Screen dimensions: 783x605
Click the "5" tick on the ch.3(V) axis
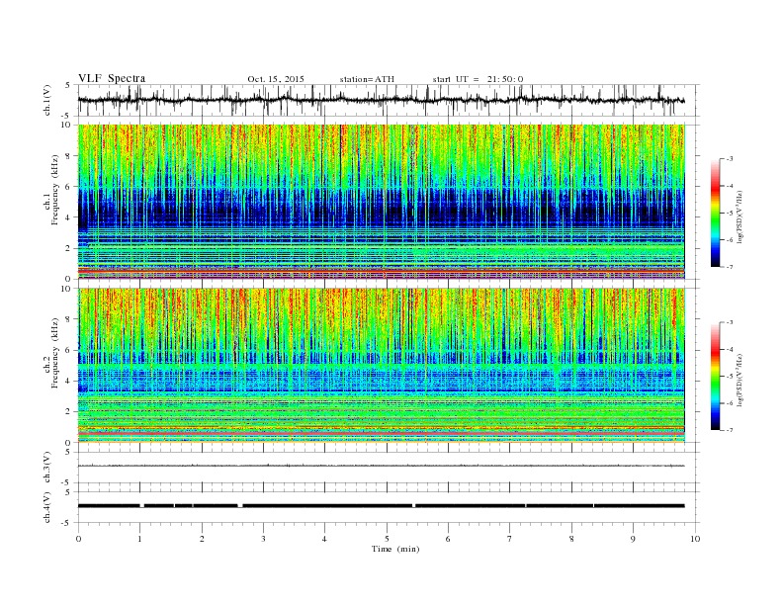69,452
